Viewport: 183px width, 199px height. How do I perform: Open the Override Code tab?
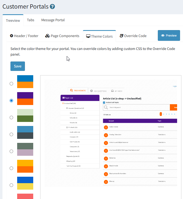133,36
